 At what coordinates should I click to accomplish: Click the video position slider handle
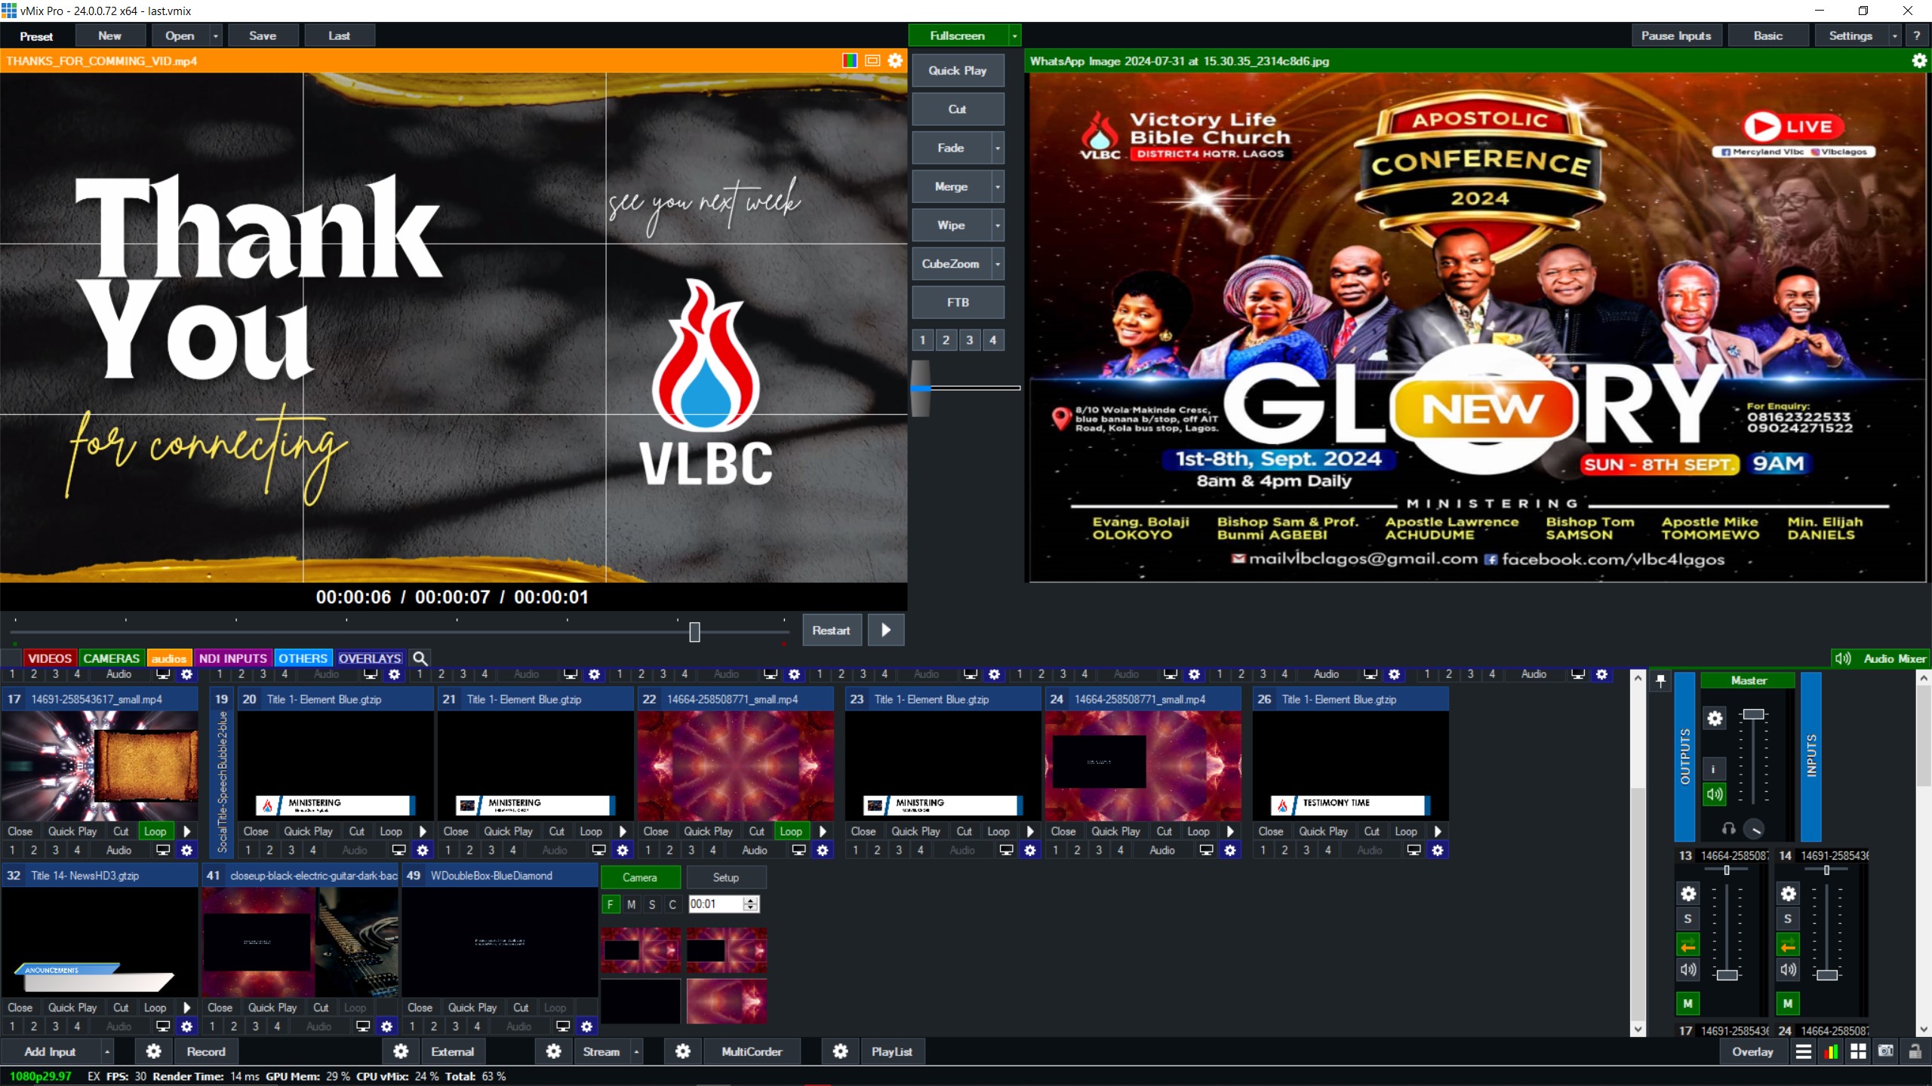click(694, 631)
